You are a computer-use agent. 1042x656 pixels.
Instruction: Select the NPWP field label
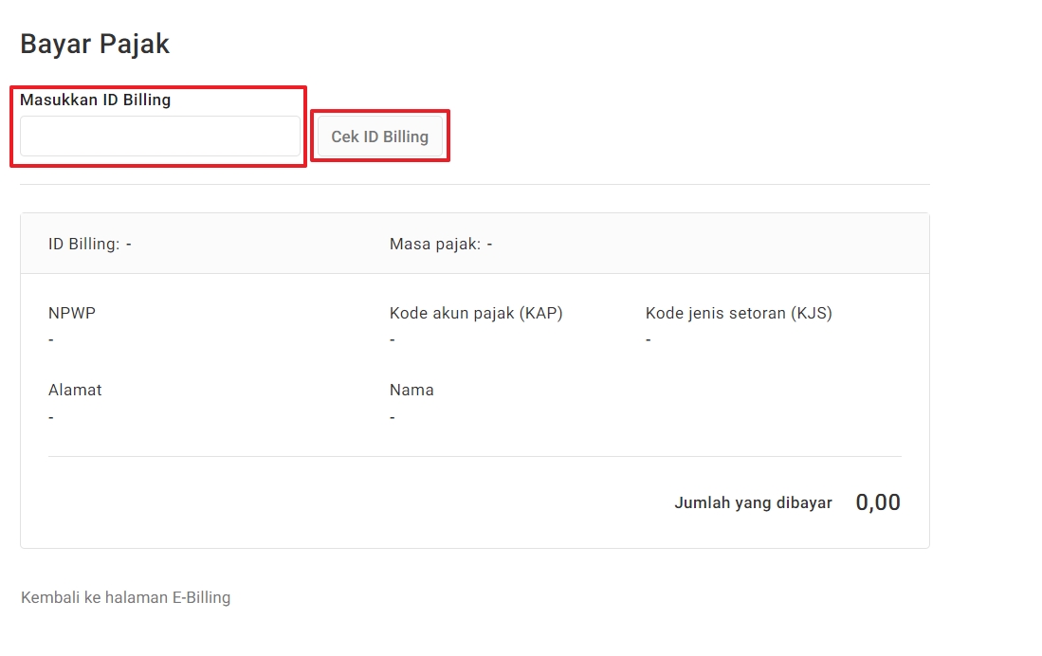[x=72, y=313]
